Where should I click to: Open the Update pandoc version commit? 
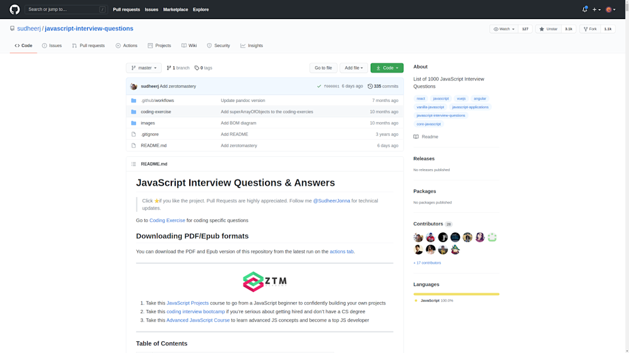(243, 100)
